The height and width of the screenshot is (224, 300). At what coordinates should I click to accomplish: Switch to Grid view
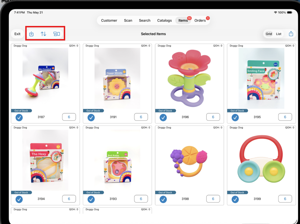(269, 34)
